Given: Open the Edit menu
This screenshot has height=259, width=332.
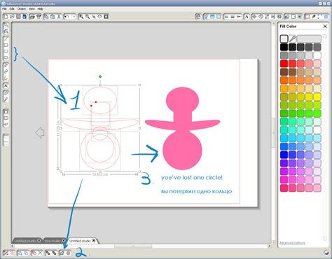Looking at the screenshot, I should [x=12, y=9].
